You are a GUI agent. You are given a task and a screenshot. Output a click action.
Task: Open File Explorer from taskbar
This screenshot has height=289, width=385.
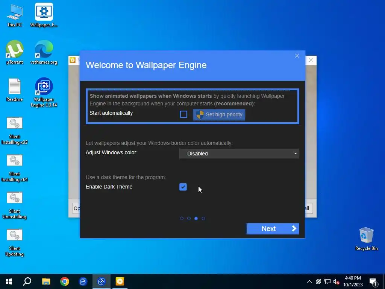point(46,281)
